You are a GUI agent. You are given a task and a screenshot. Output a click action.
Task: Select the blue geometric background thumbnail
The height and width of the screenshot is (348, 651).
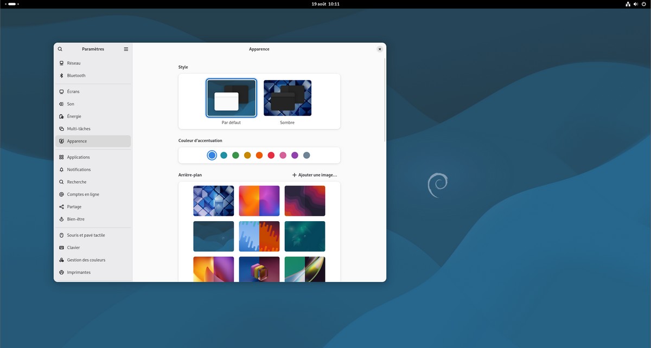213,201
